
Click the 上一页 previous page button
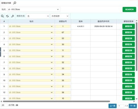[112, 106]
